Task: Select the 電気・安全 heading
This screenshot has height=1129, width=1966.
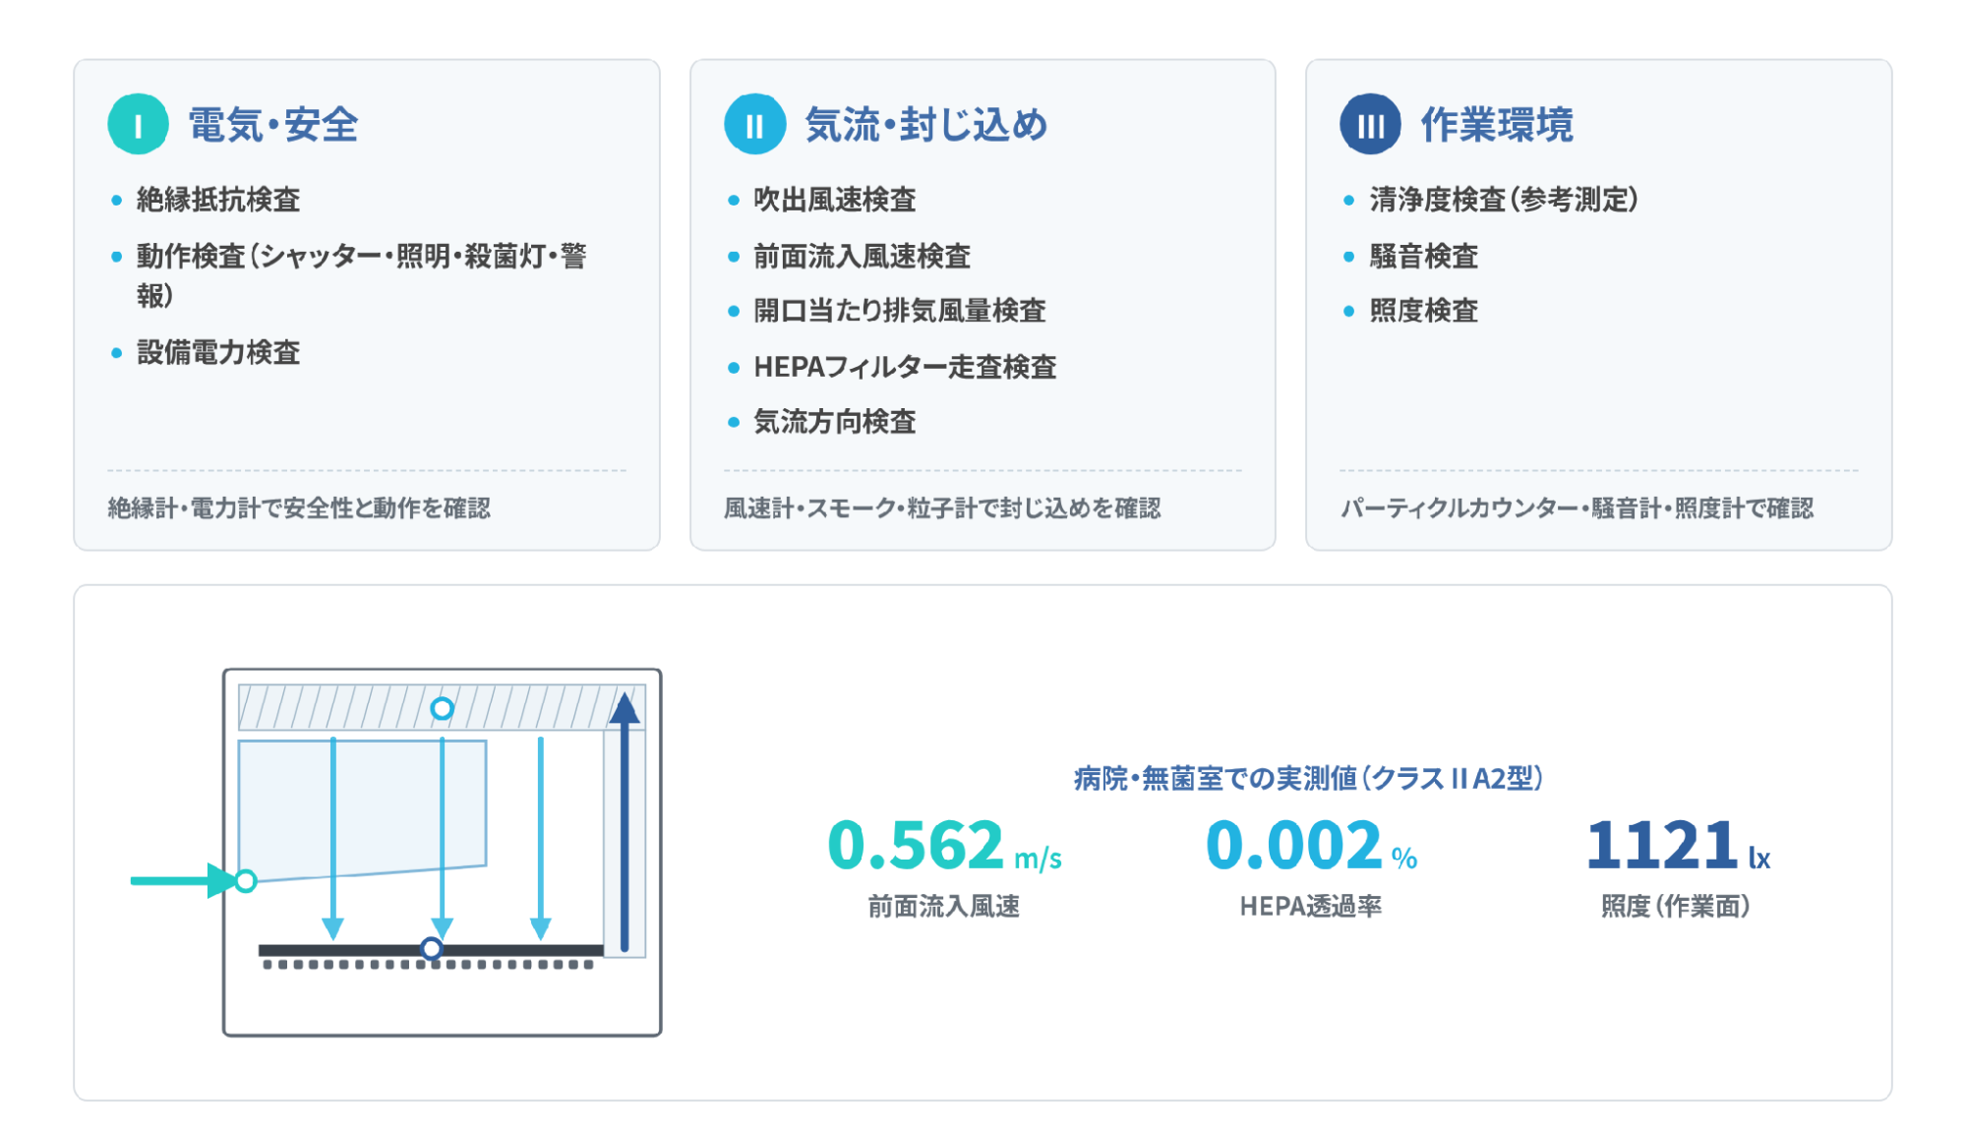Action: click(x=273, y=125)
